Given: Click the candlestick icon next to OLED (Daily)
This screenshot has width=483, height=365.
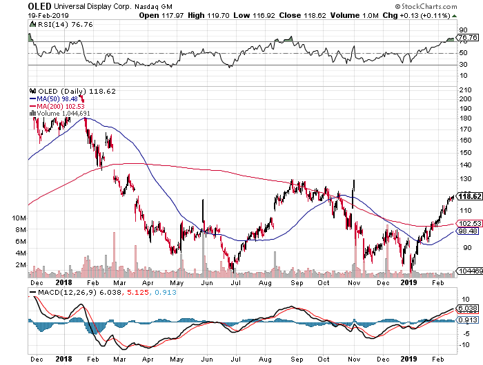Looking at the screenshot, I should coord(32,91).
